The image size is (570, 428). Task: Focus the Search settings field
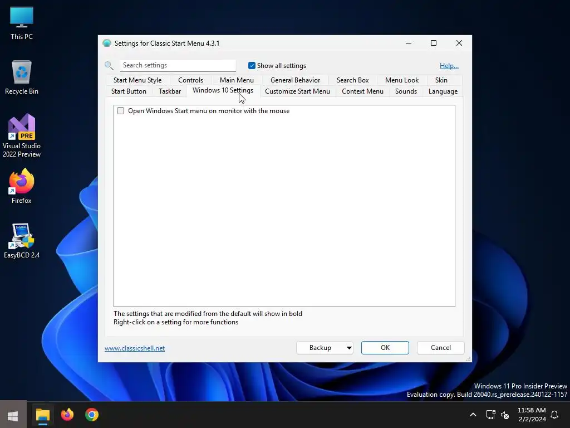click(x=178, y=65)
